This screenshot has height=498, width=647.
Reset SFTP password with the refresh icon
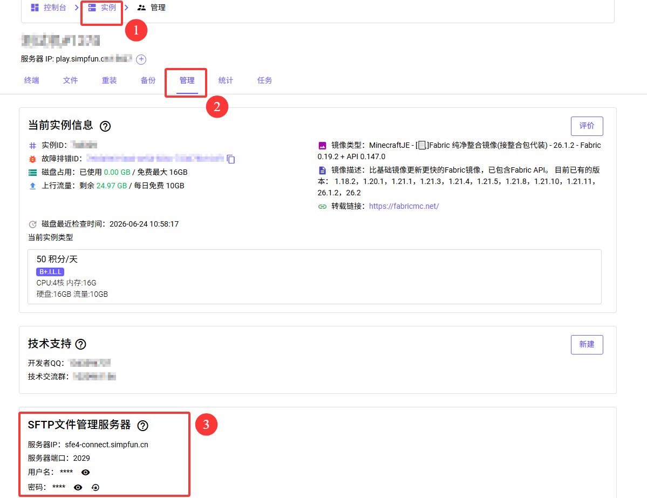(x=96, y=487)
